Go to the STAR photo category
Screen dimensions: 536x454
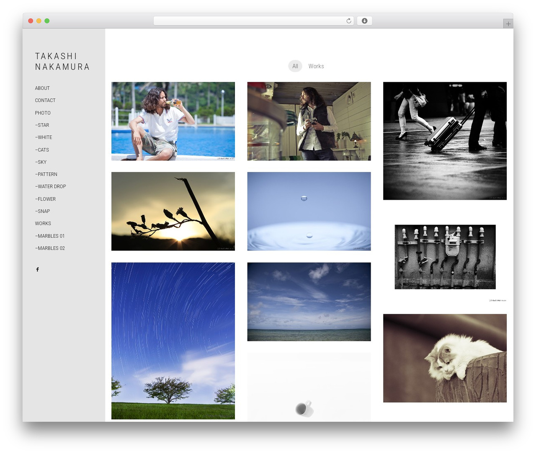(42, 125)
